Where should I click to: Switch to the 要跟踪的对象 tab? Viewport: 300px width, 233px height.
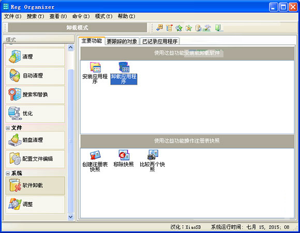(x=122, y=41)
